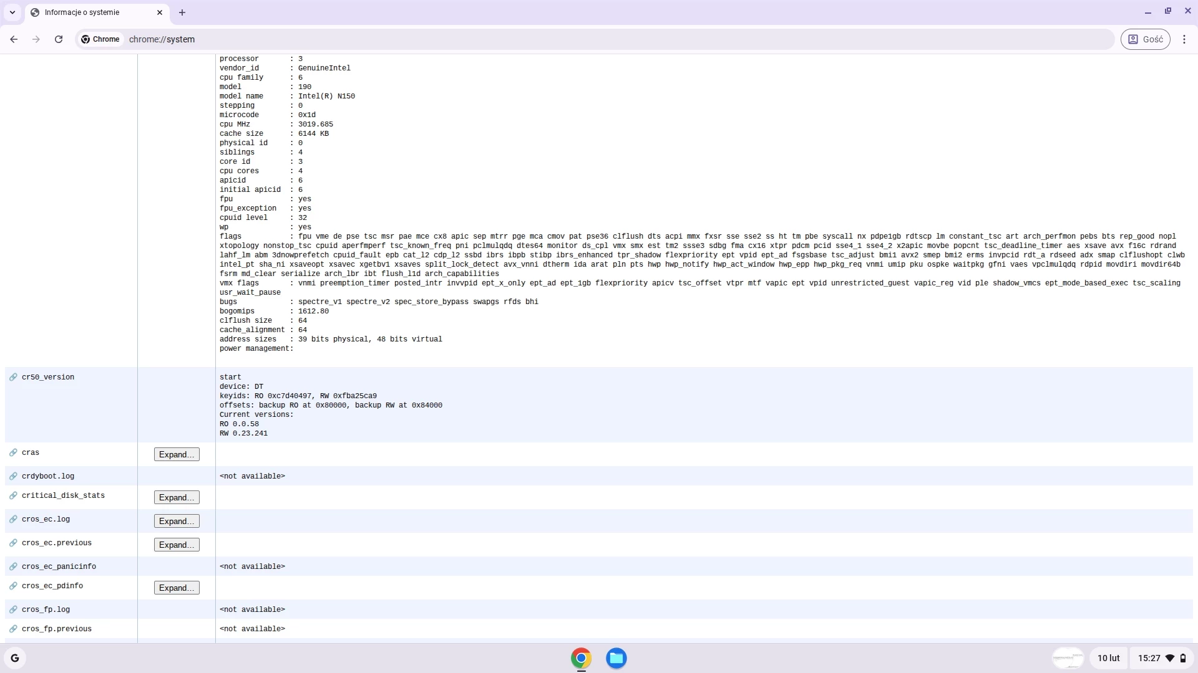
Task: Go back using the browser arrow
Action: coord(14,39)
